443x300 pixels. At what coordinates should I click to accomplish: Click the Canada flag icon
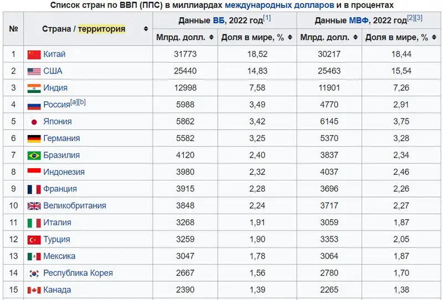click(34, 290)
